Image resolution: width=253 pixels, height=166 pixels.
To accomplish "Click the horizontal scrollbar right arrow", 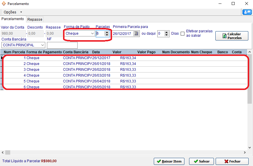I will 245,153.
